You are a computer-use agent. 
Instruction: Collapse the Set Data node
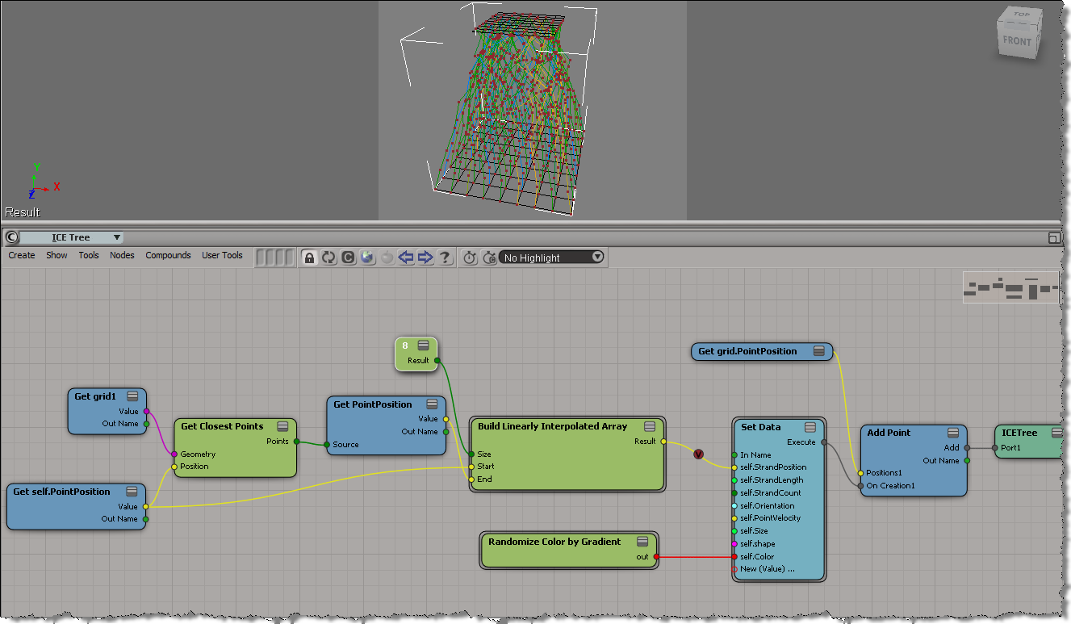(x=810, y=427)
